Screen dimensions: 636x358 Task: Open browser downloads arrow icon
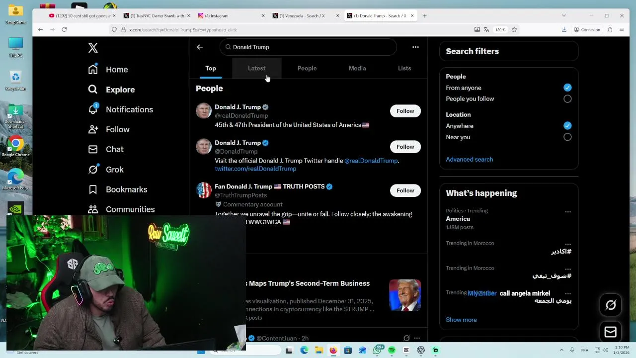pos(564,30)
